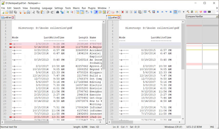Click the Undo arrow icon
This screenshot has height=129, width=219.
(48, 12)
